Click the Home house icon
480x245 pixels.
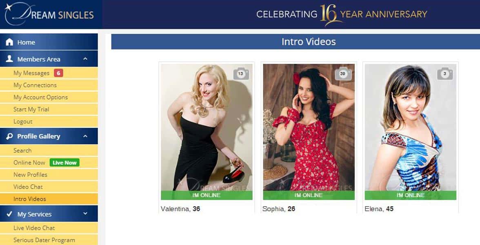(9, 42)
